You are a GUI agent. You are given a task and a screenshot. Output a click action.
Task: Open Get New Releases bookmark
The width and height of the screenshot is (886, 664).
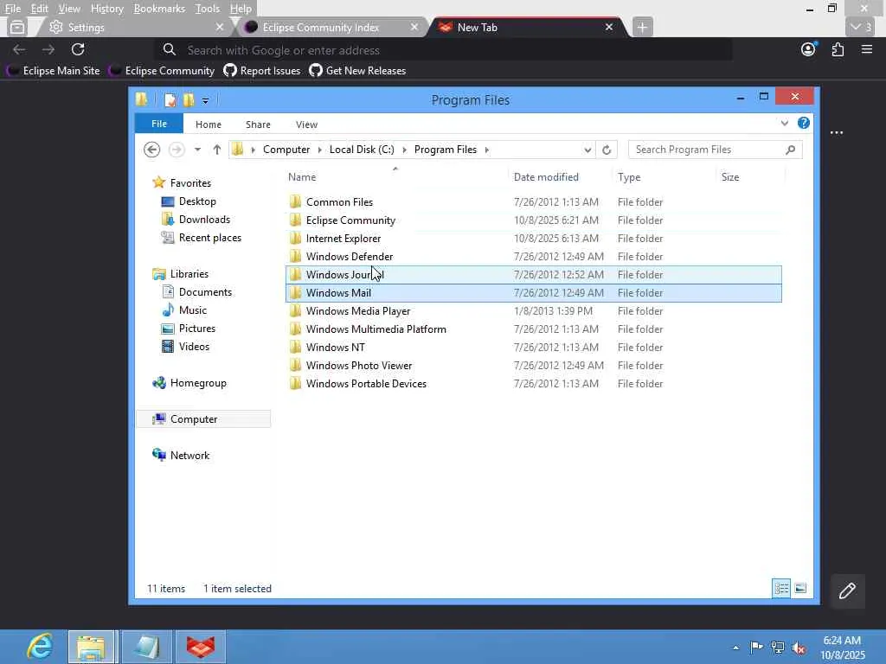[357, 71]
